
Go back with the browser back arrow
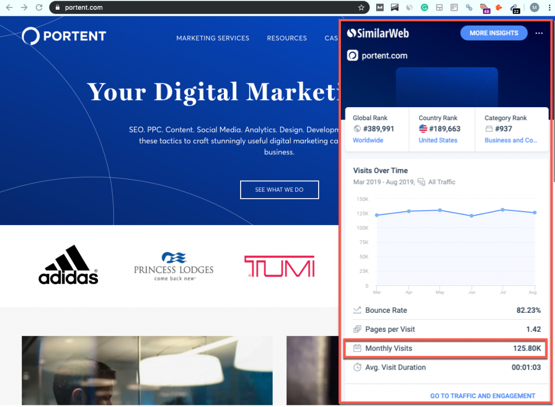(9, 8)
